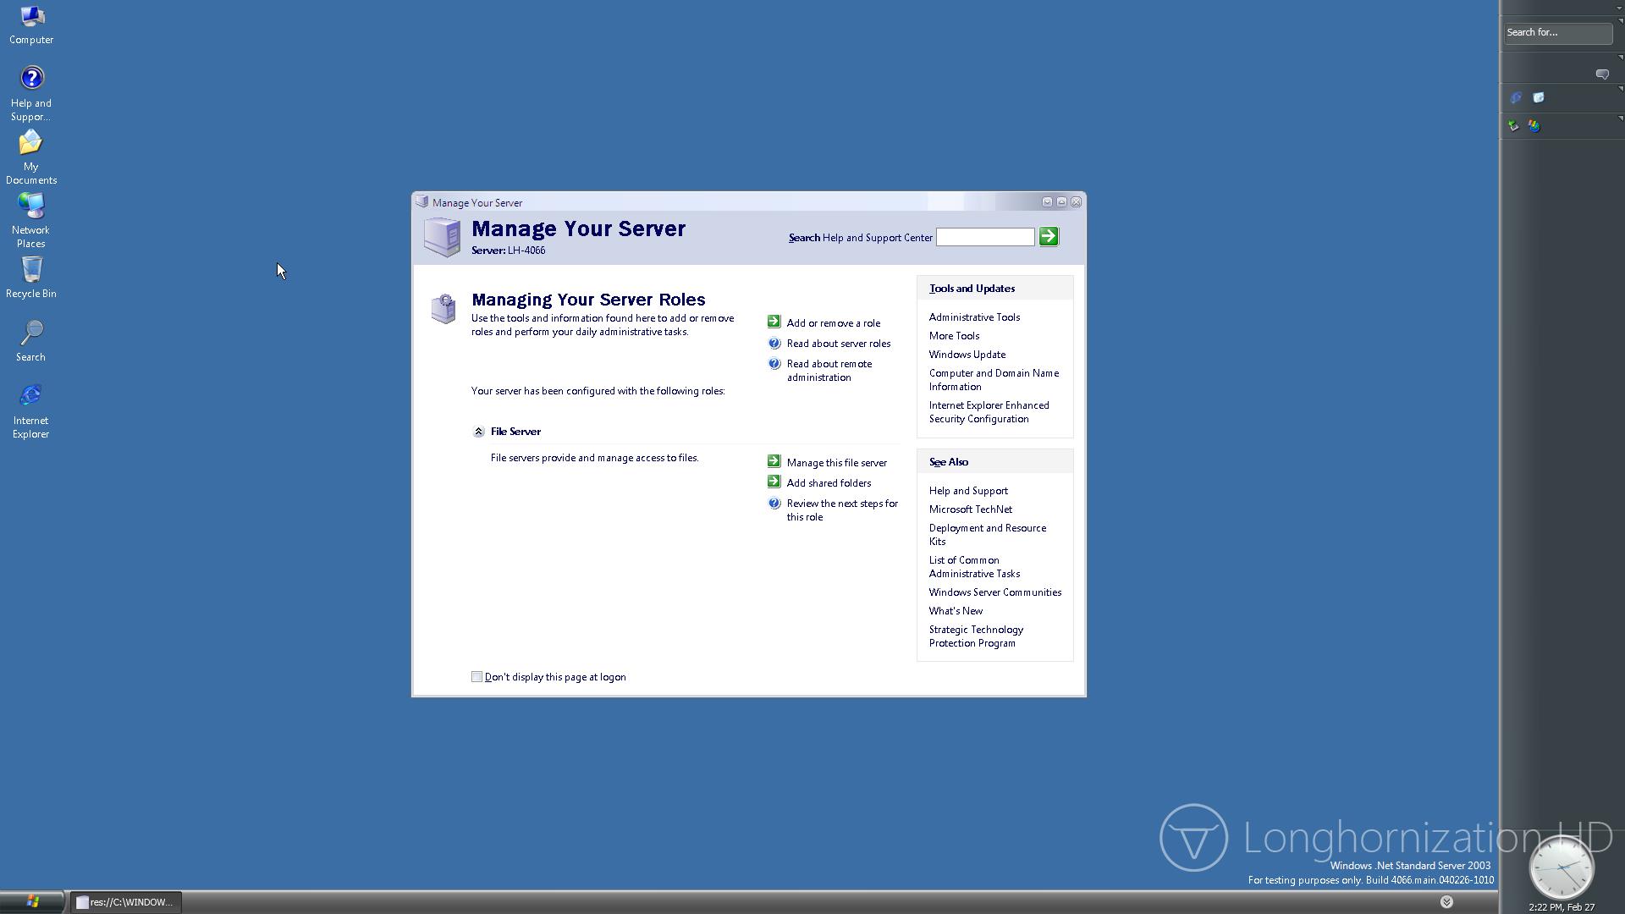Click the speech bubble icon in the sidebar
The height and width of the screenshot is (914, 1625).
point(1601,74)
